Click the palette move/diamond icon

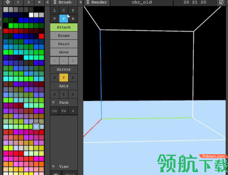[7, 2]
